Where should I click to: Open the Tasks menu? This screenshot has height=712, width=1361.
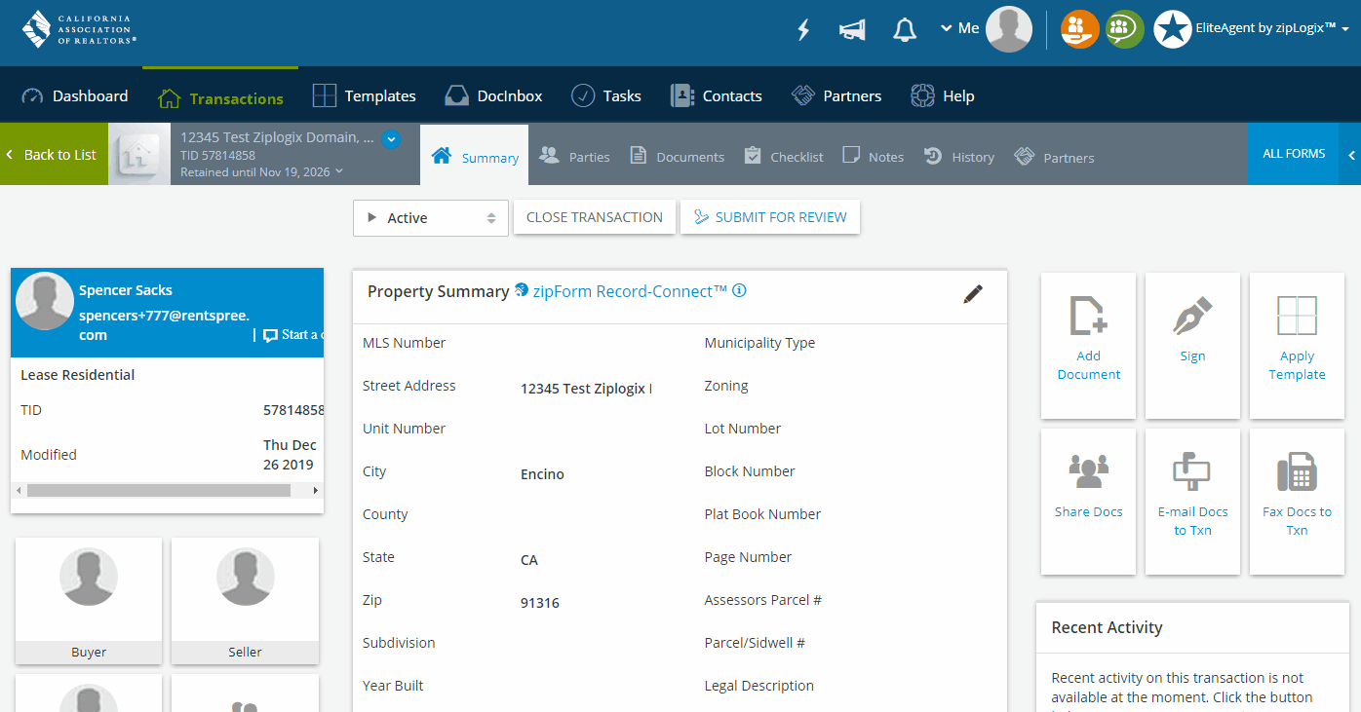pyautogui.click(x=605, y=95)
